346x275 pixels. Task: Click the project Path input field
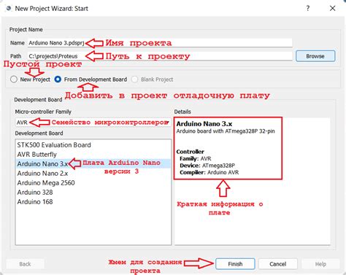point(160,56)
